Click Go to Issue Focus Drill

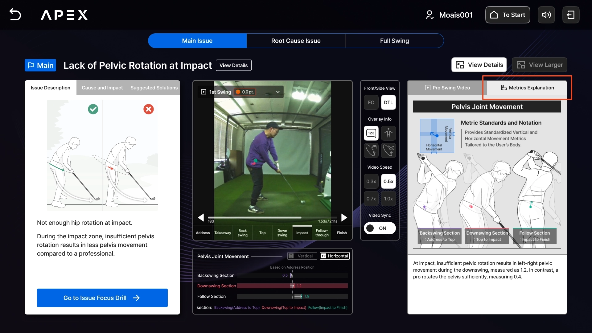[102, 298]
